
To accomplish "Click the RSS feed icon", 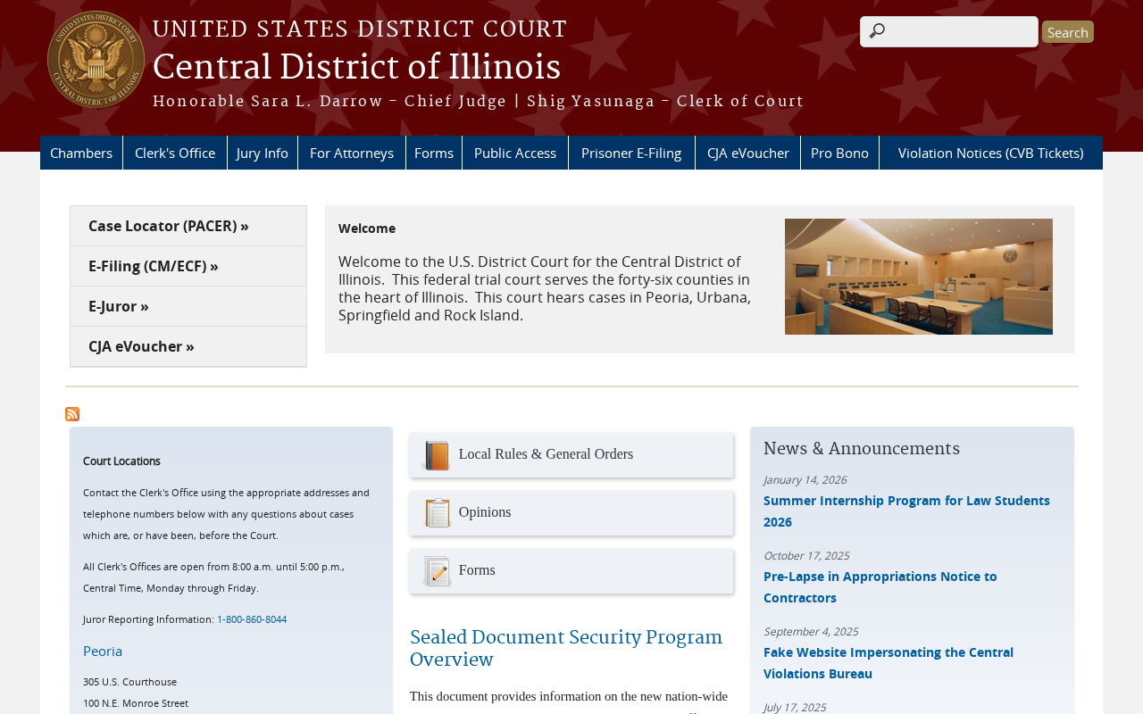I will pyautogui.click(x=72, y=414).
